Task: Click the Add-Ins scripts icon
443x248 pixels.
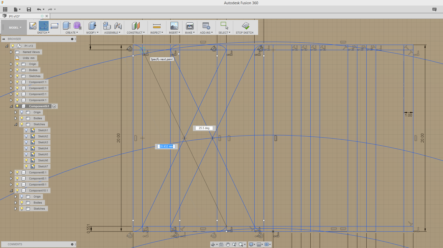Action: point(206,26)
